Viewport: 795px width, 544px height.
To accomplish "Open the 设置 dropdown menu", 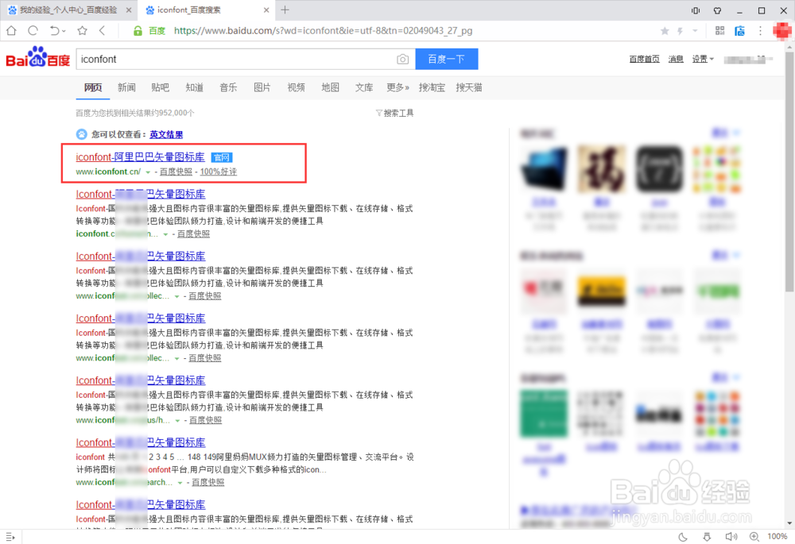I will click(x=703, y=60).
